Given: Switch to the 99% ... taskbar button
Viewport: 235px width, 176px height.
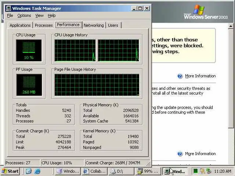Looking at the screenshot, I should pos(148,171).
